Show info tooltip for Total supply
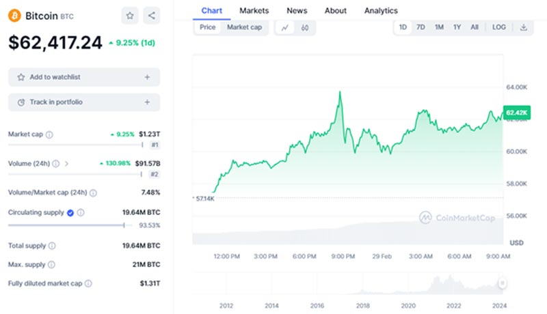Screen dimensions: 547x314 coord(52,246)
